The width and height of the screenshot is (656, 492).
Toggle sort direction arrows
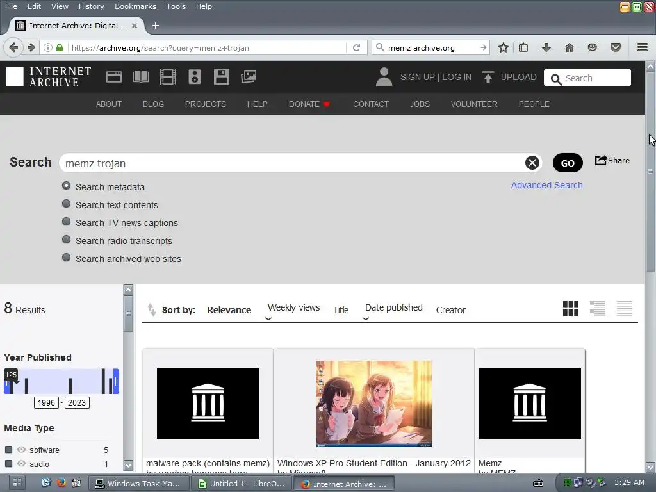click(151, 310)
